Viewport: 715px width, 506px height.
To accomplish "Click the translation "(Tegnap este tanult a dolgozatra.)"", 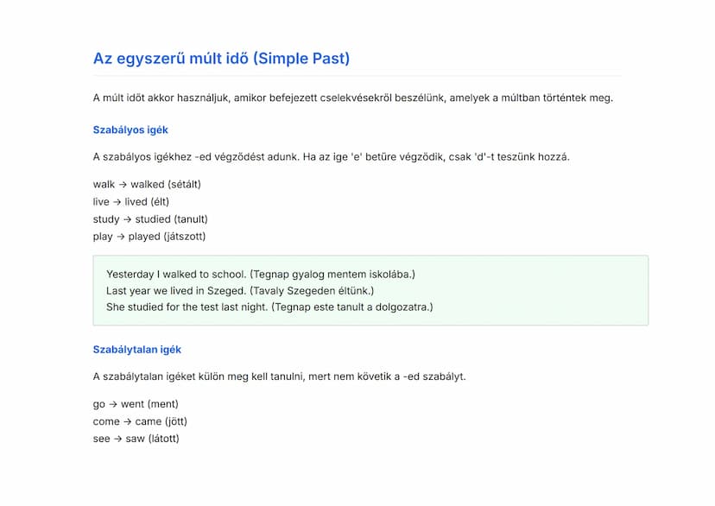I will point(352,307).
